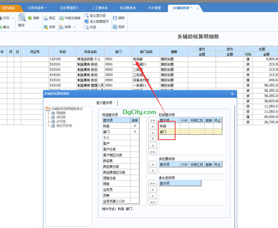Enable the 选择 cell for 客户 row
Image resolution: width=278 pixels, height=228 pixels.
(135, 143)
